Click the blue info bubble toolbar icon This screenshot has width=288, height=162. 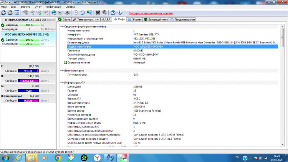click(x=120, y=13)
